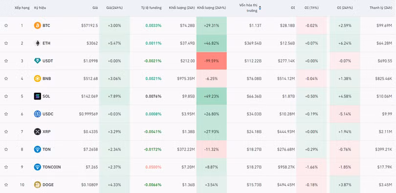Click the red -99.59% volume cell
This screenshot has width=396, height=193.
tap(211, 61)
